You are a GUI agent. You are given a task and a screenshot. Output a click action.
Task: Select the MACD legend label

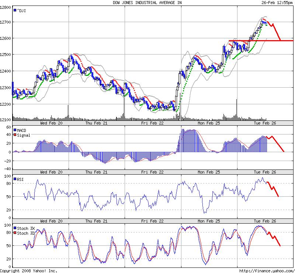pyautogui.click(x=21, y=130)
